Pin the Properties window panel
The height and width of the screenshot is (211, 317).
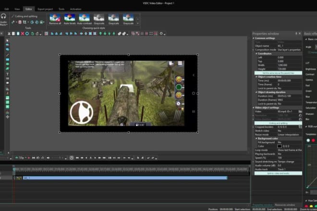(x=296, y=34)
